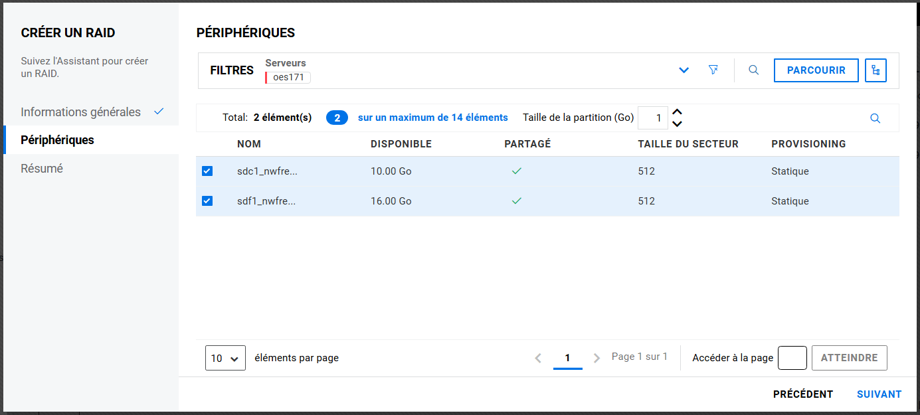Expand the filters chevron dropdown
The image size is (920, 415).
point(684,70)
